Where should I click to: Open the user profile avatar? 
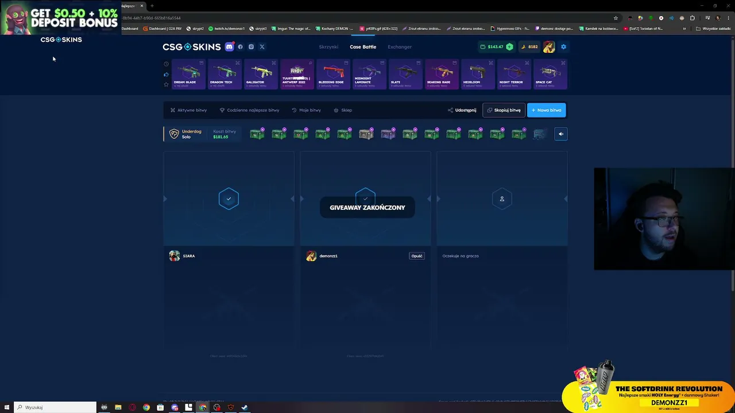[549, 47]
